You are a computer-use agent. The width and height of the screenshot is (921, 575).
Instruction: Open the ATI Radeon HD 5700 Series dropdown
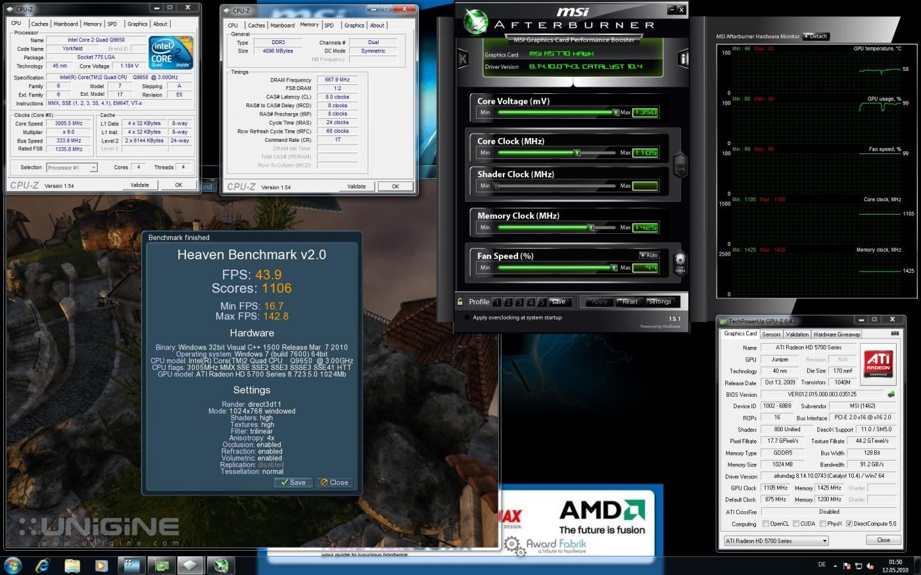[x=776, y=540]
